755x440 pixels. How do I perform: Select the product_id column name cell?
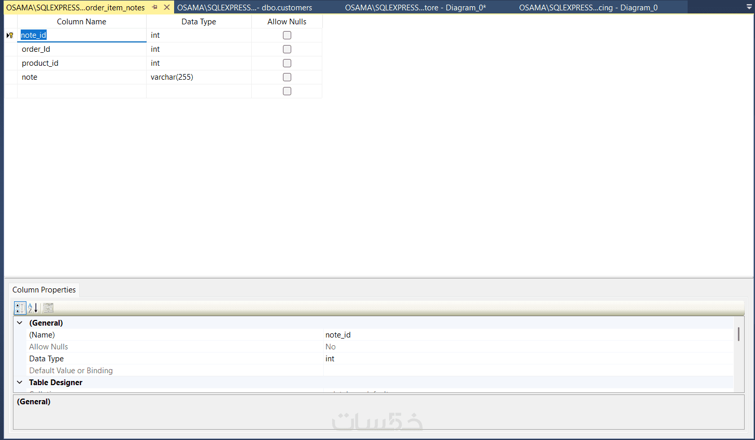(82, 63)
